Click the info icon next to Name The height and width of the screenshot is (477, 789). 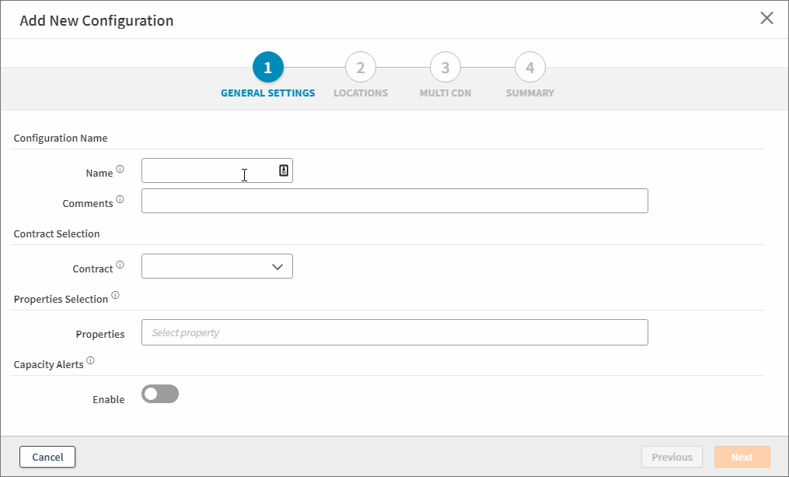click(120, 169)
